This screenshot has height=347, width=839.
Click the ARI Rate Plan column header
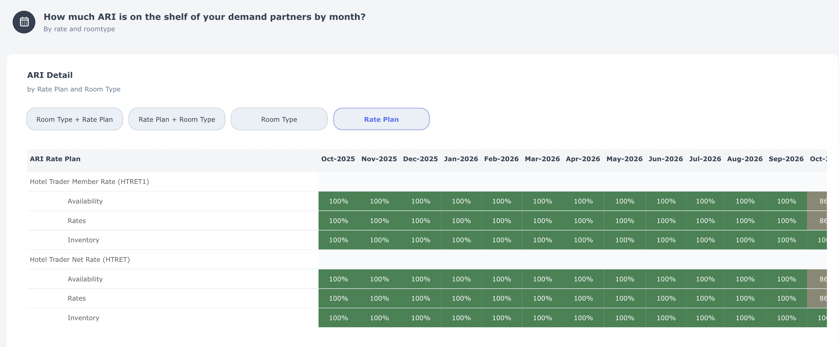coord(55,159)
